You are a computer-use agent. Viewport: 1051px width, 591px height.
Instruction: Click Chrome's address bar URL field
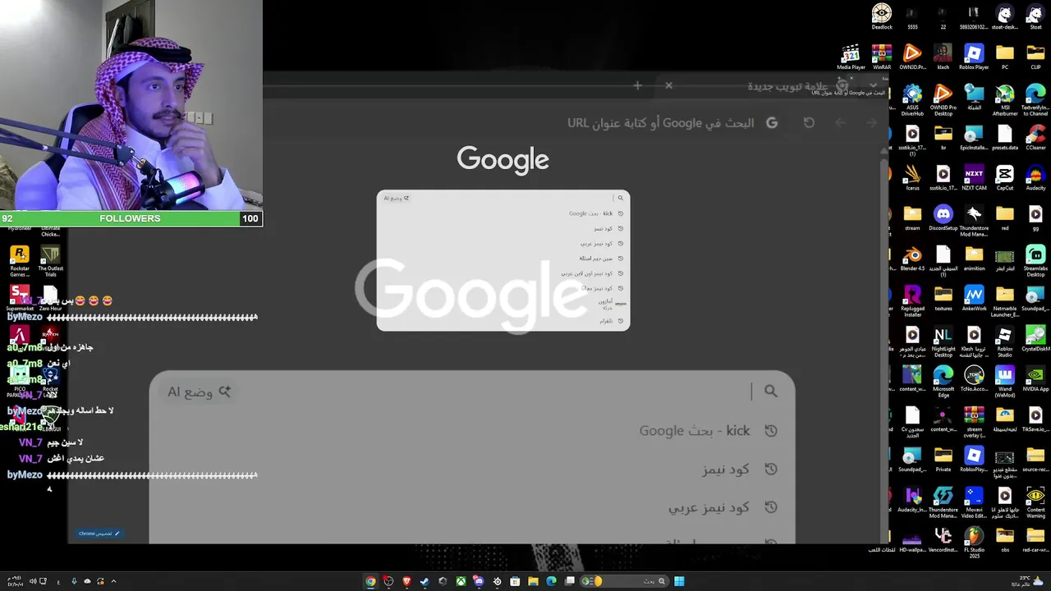click(661, 123)
